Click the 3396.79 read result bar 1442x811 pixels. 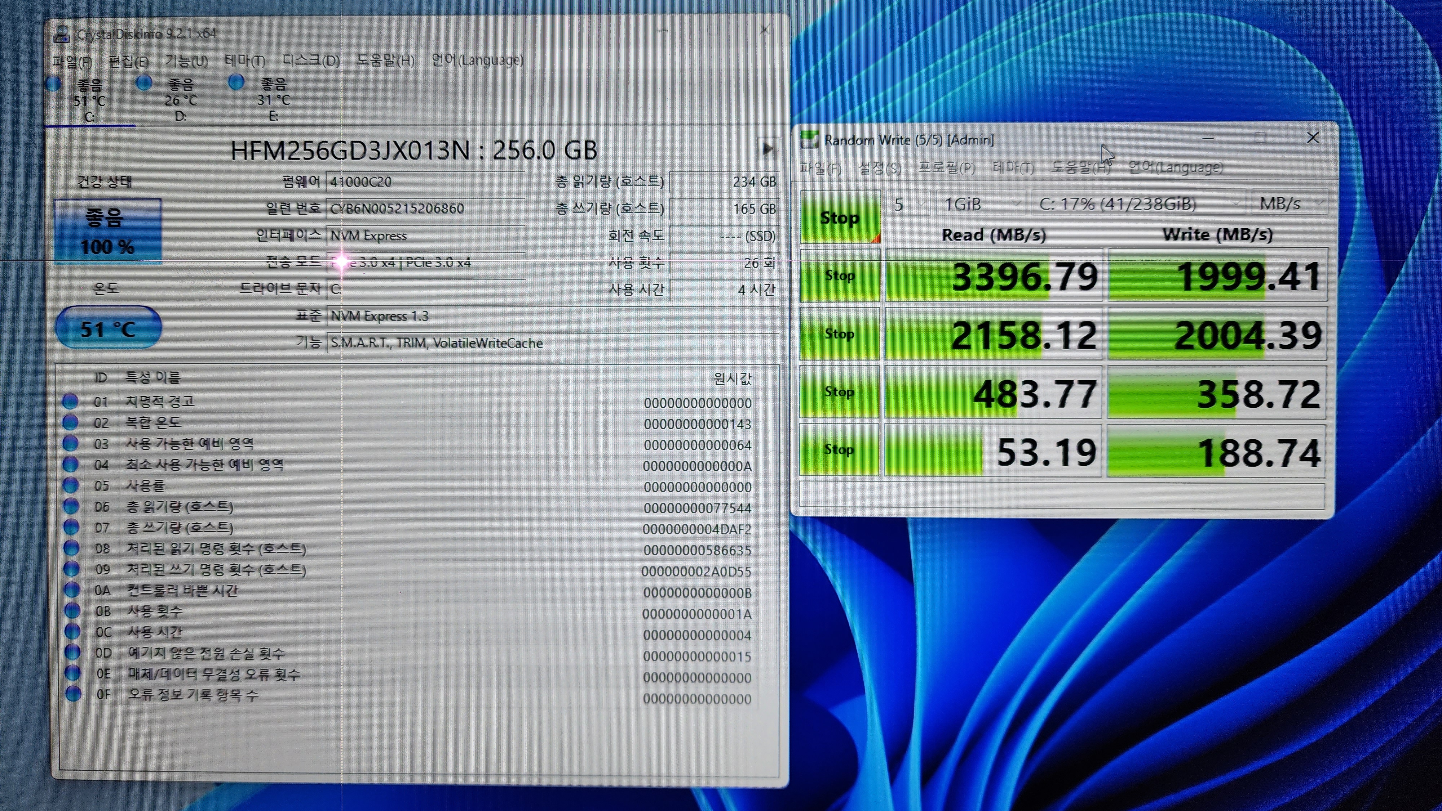pos(994,276)
